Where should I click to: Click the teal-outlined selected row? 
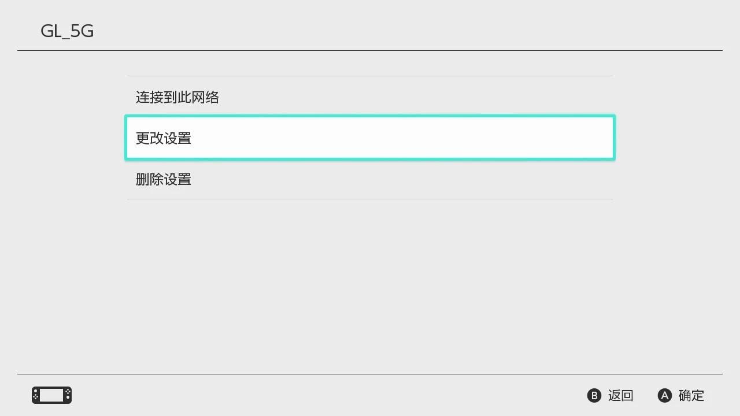(x=370, y=138)
